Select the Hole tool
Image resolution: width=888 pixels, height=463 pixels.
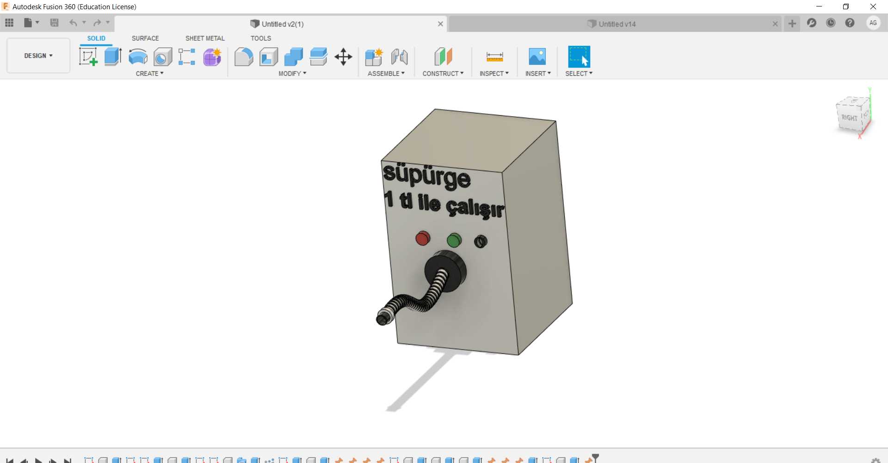(163, 57)
